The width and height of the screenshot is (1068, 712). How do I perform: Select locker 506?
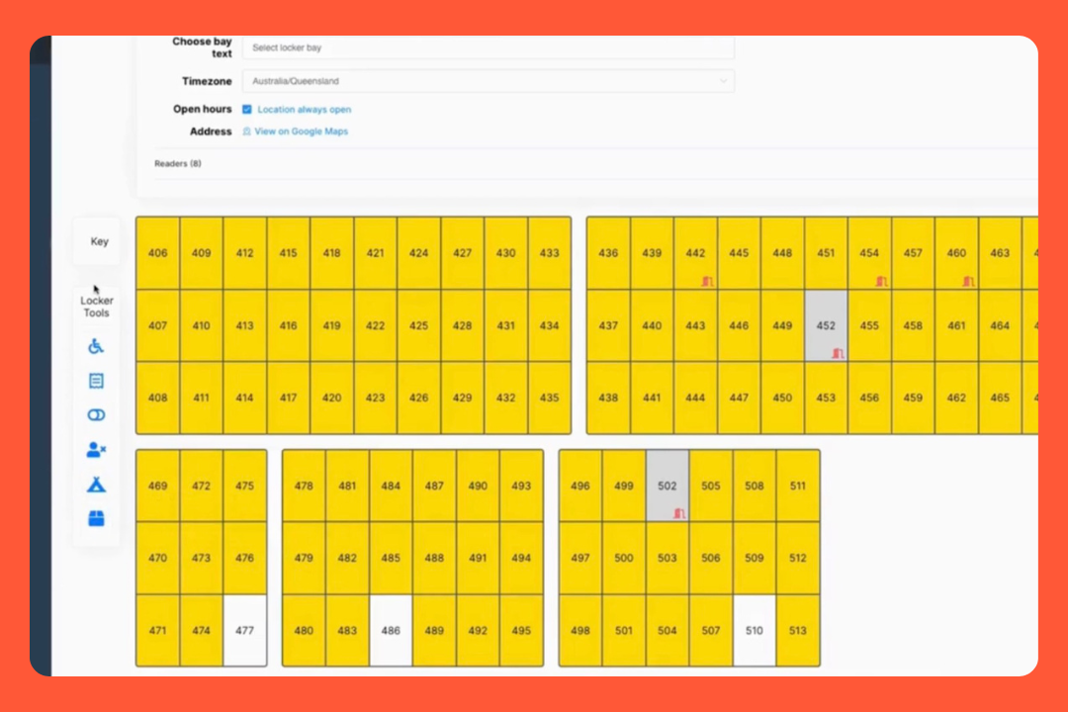tap(710, 558)
